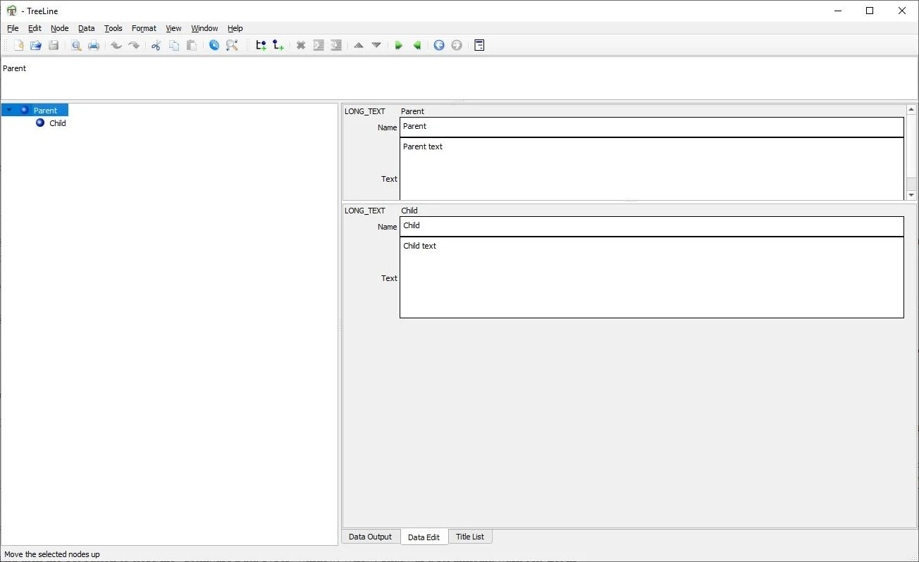Collapse the Parent node in the tree
The width and height of the screenshot is (919, 562).
(9, 110)
